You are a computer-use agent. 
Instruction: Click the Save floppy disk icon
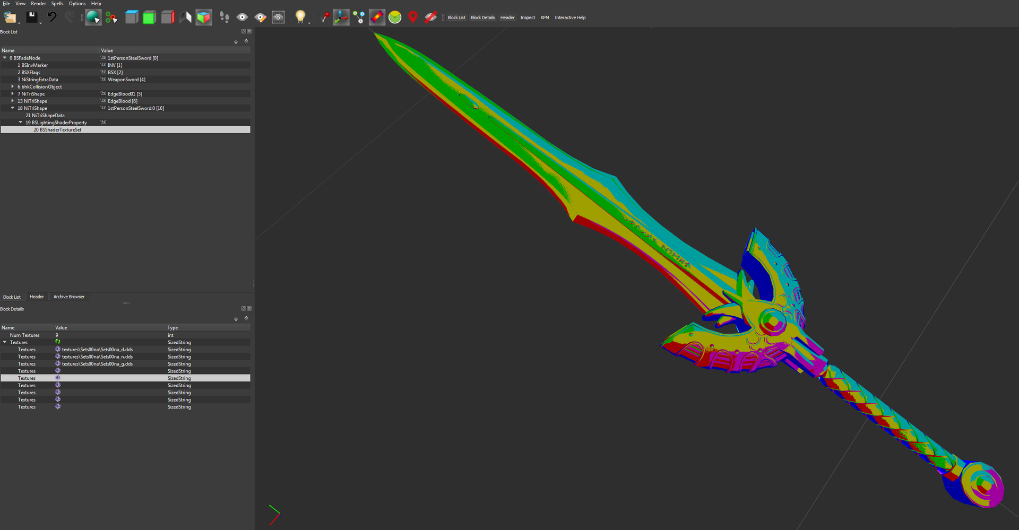32,17
